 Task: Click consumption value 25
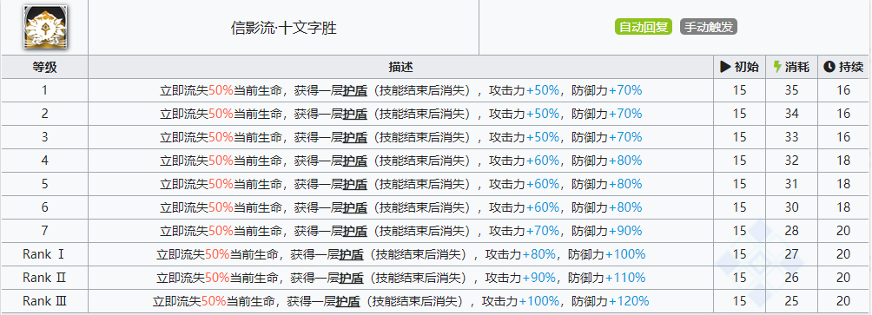[x=792, y=301]
